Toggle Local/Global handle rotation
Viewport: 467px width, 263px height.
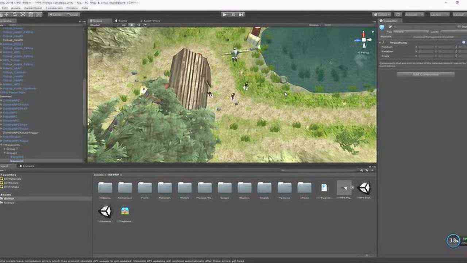72,15
